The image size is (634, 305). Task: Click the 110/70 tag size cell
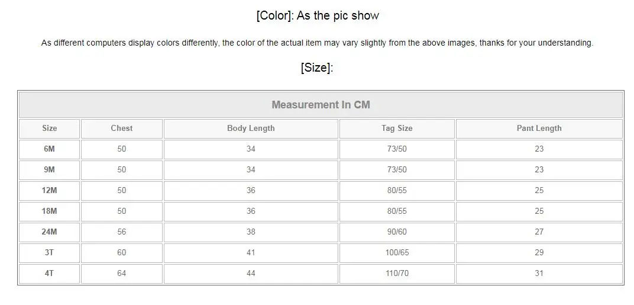[397, 274]
